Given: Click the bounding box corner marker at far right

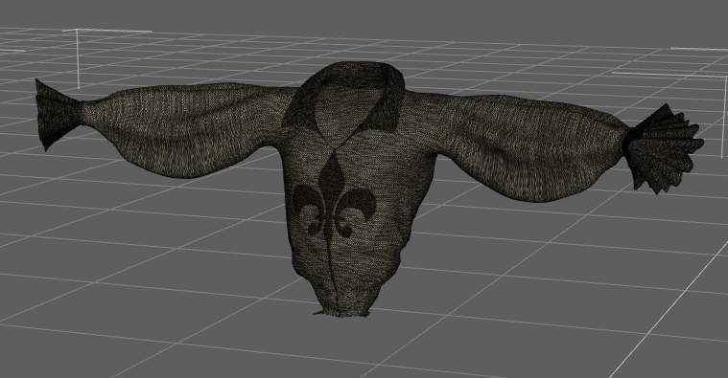Looking at the screenshot, I should coord(723,77).
